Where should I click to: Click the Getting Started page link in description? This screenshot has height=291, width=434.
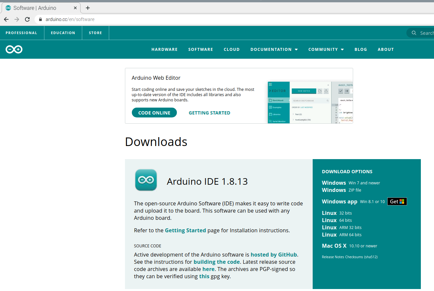point(185,230)
